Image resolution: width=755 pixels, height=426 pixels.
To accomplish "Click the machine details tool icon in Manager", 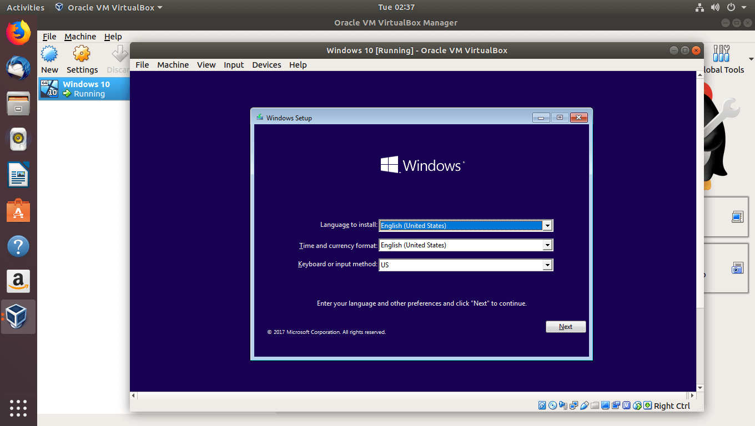I will tap(737, 217).
